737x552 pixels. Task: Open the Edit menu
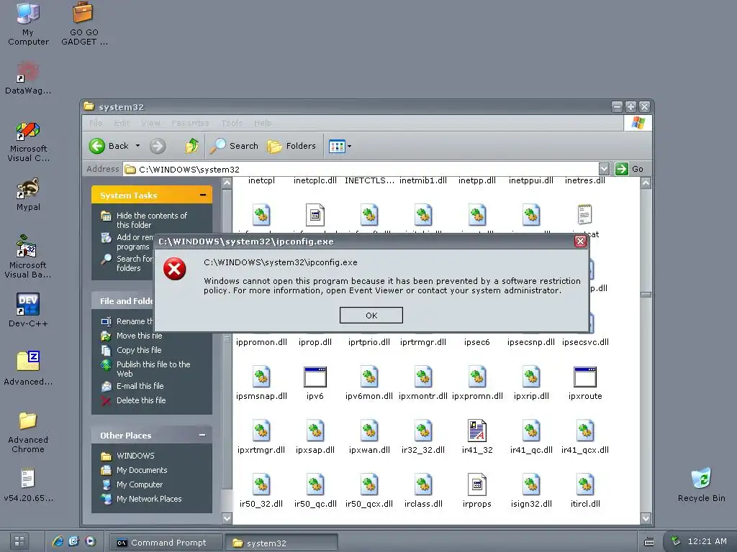(122, 123)
